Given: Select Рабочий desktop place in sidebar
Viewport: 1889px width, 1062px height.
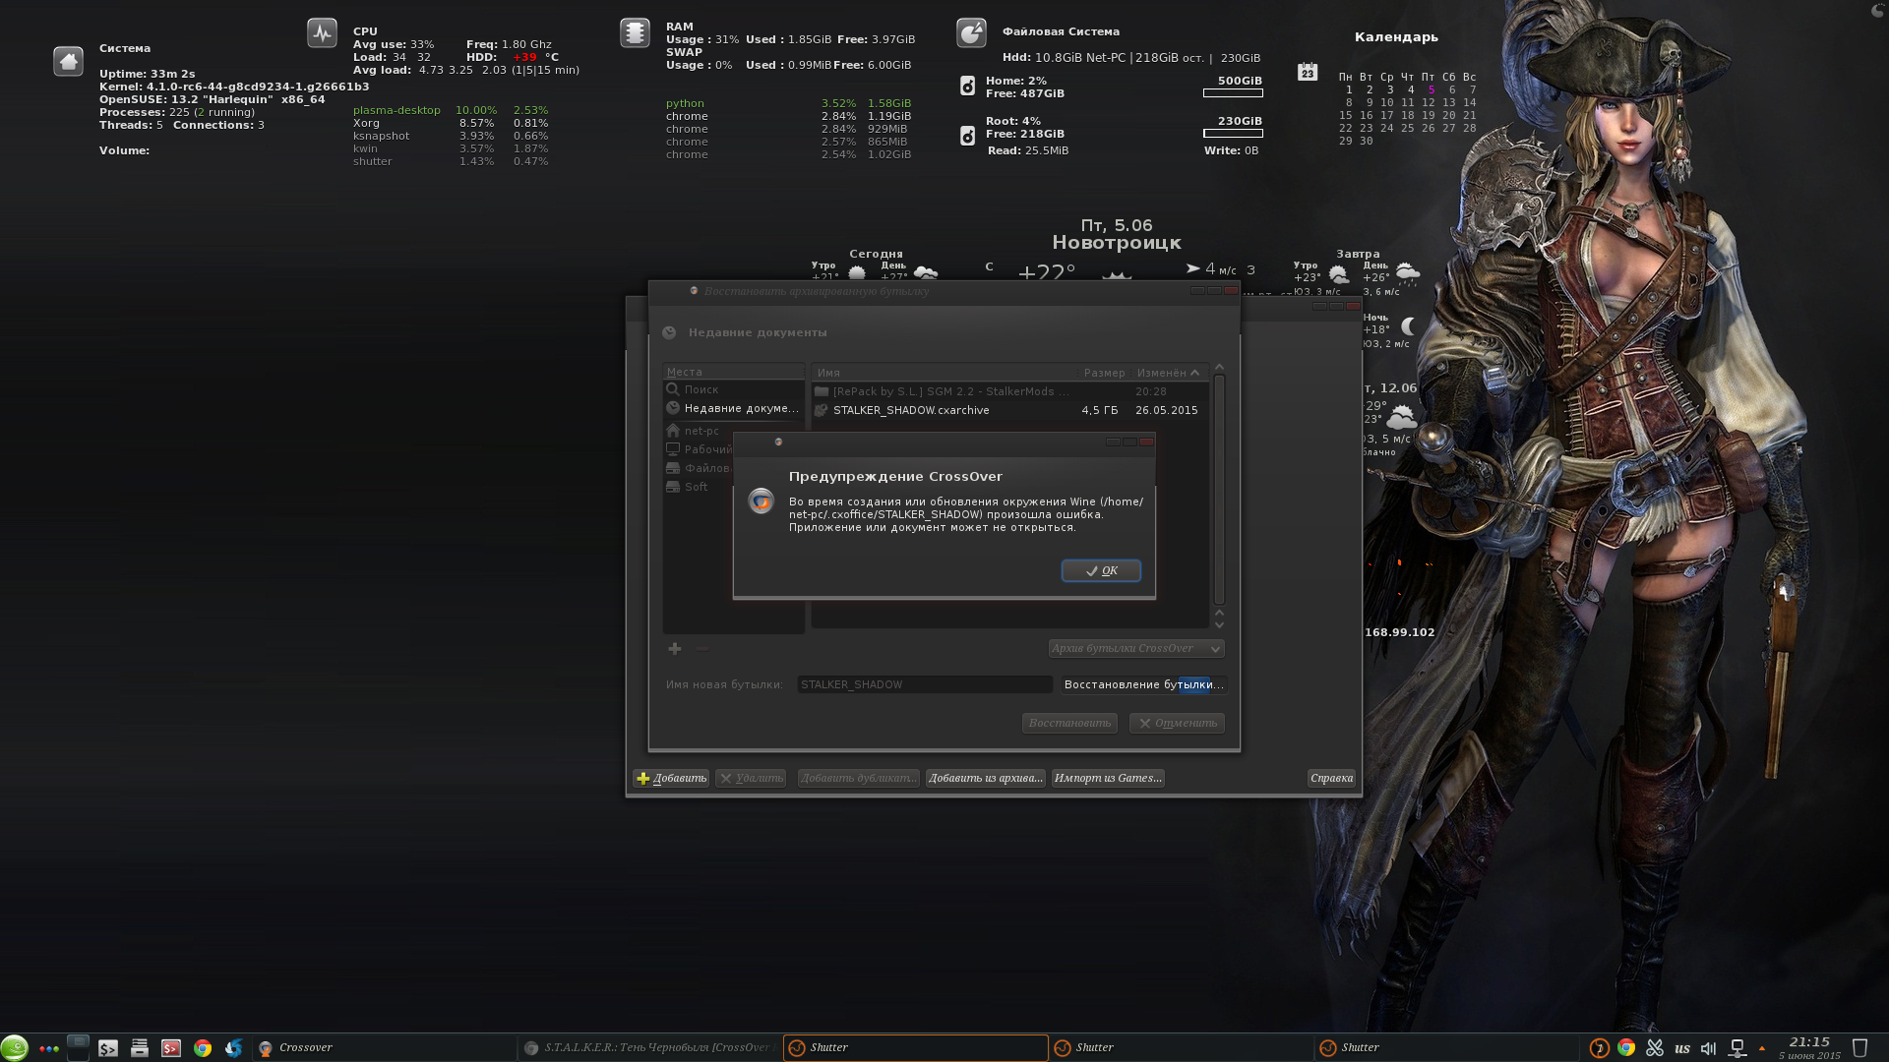Looking at the screenshot, I should tap(700, 449).
